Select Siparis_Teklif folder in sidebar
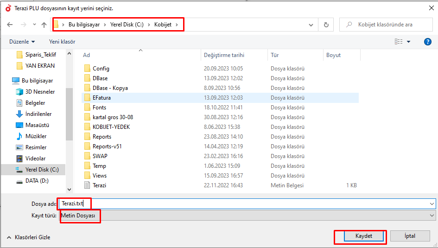The image size is (438, 248). click(36, 54)
